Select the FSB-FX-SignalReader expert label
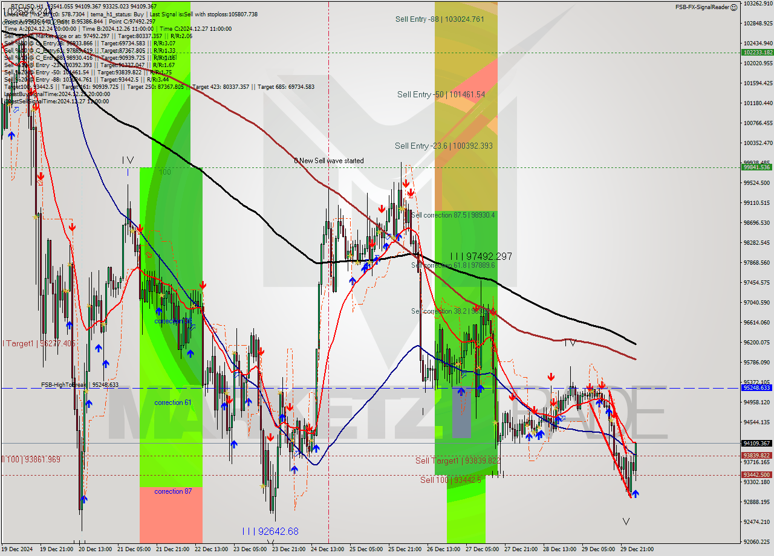 [702, 7]
